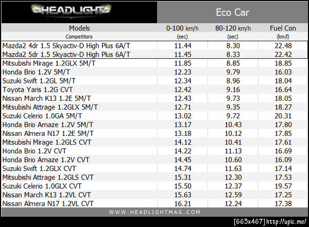The image size is (309, 227).
Task: Click the Models column header
Action: [79, 28]
